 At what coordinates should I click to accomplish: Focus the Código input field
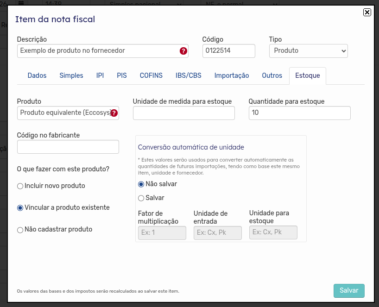coord(229,51)
